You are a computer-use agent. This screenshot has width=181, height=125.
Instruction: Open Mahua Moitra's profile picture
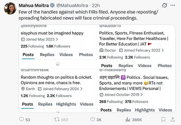(x=10, y=8)
